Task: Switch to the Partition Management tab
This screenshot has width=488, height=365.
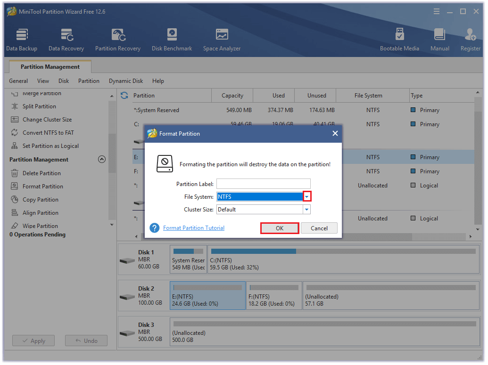Action: [x=50, y=66]
